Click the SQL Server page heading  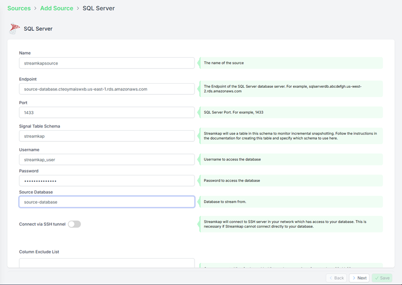[x=38, y=29]
